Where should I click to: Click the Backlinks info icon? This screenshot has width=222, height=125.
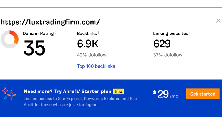point(99,33)
